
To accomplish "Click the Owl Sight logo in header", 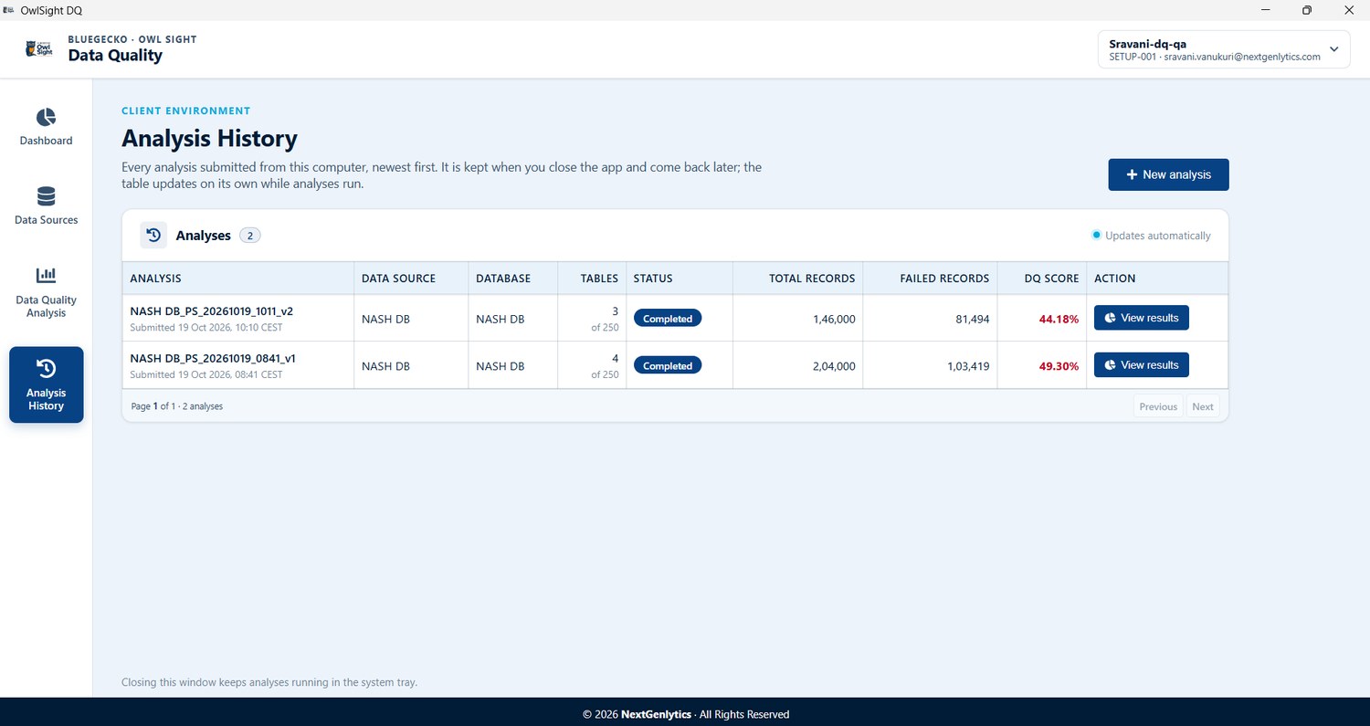I will pos(38,48).
